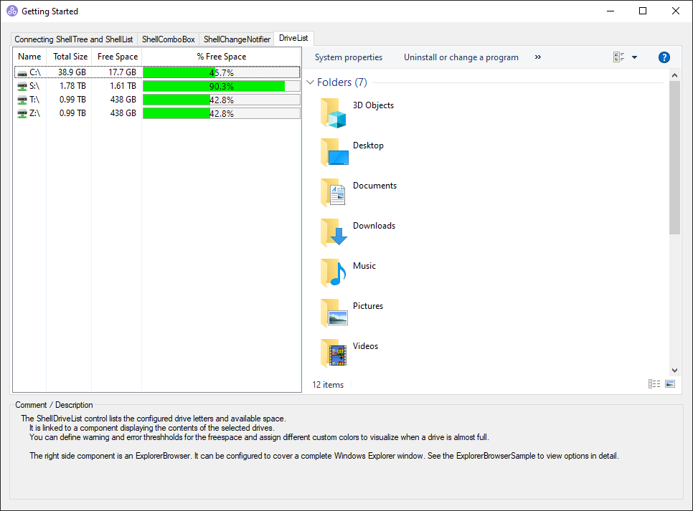Click the blue Help question mark icon
The height and width of the screenshot is (511, 693).
click(664, 57)
